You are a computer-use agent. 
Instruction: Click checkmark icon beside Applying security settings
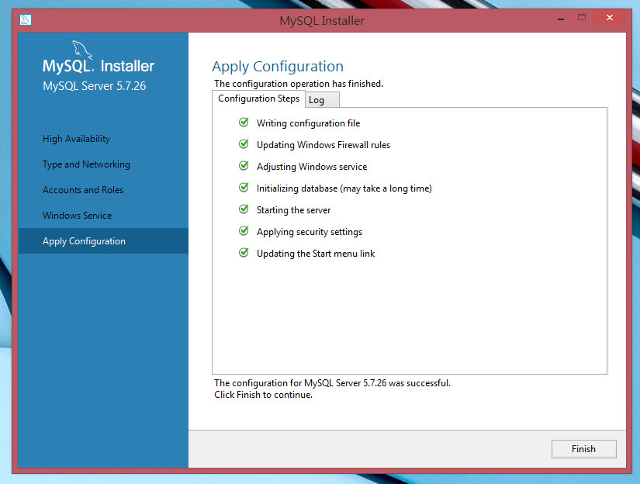pos(244,230)
